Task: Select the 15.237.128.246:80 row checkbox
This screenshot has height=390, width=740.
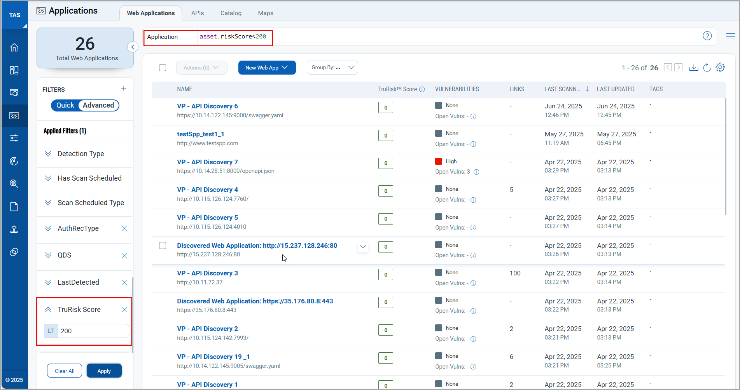Action: [163, 245]
